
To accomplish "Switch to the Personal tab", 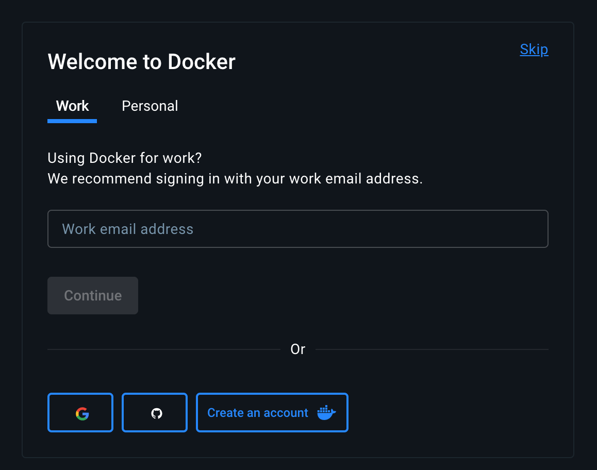I will point(150,106).
